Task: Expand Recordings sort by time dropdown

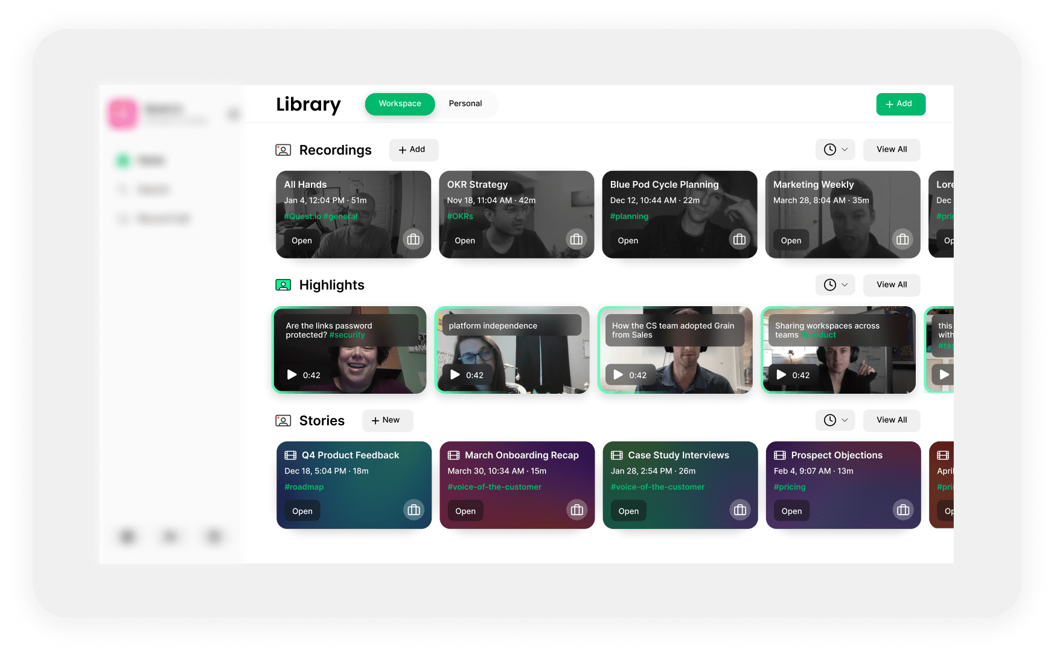Action: coord(835,150)
